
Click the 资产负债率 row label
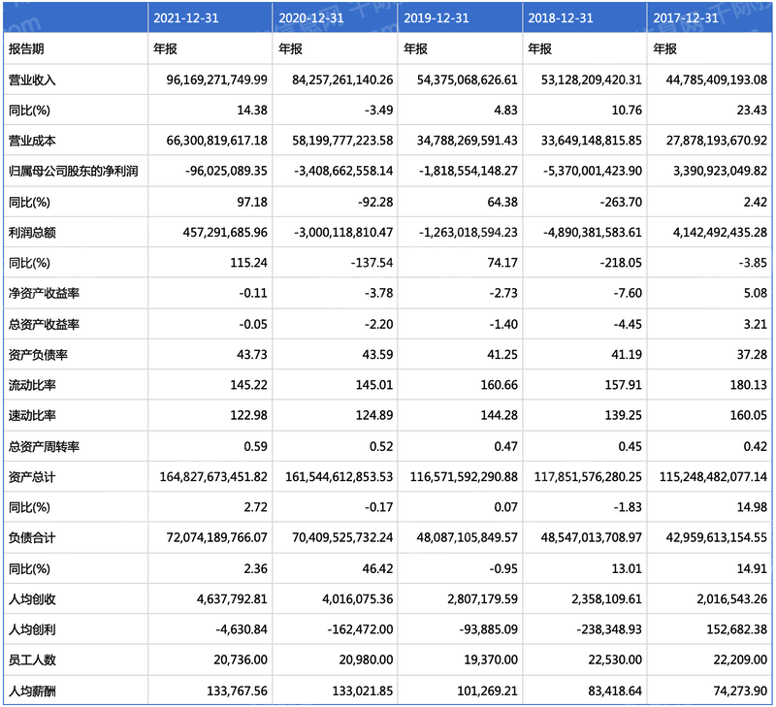[x=38, y=355]
